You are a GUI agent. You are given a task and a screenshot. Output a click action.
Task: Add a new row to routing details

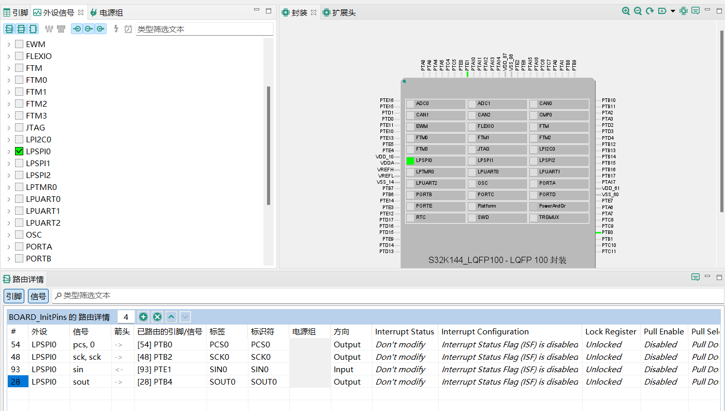click(x=143, y=317)
